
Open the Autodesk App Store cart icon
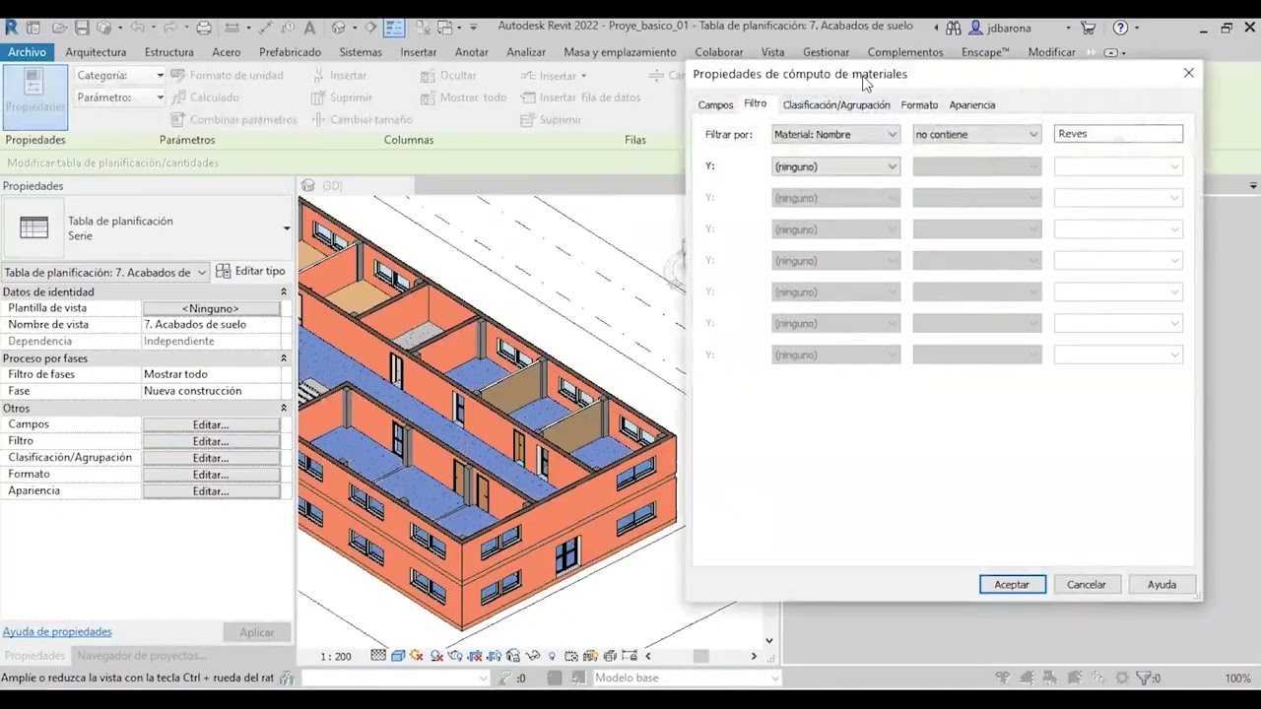click(x=1089, y=28)
